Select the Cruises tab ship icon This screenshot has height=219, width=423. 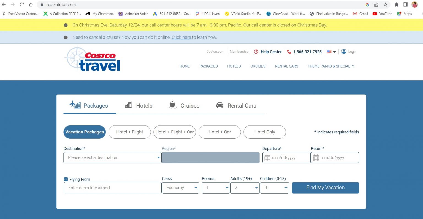pos(172,105)
